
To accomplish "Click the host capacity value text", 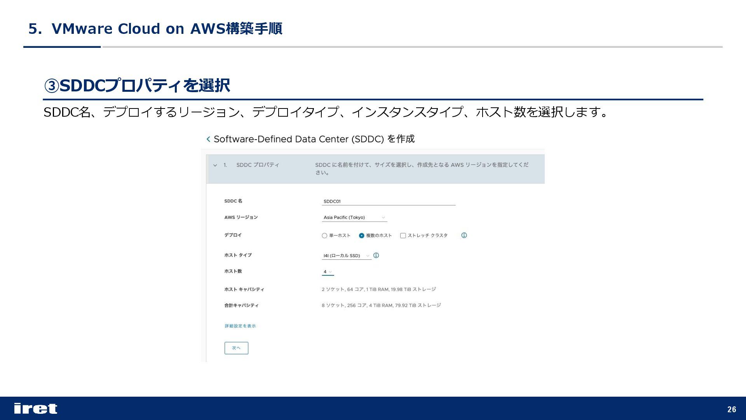I will pyautogui.click(x=378, y=289).
